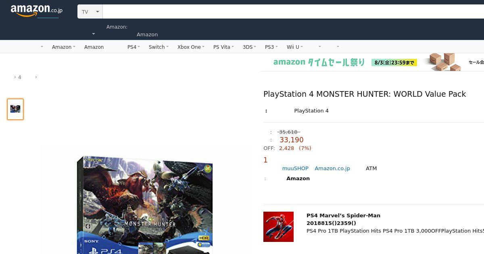
Task: Click the breadcrumb item labeled 4
Action: pos(19,77)
